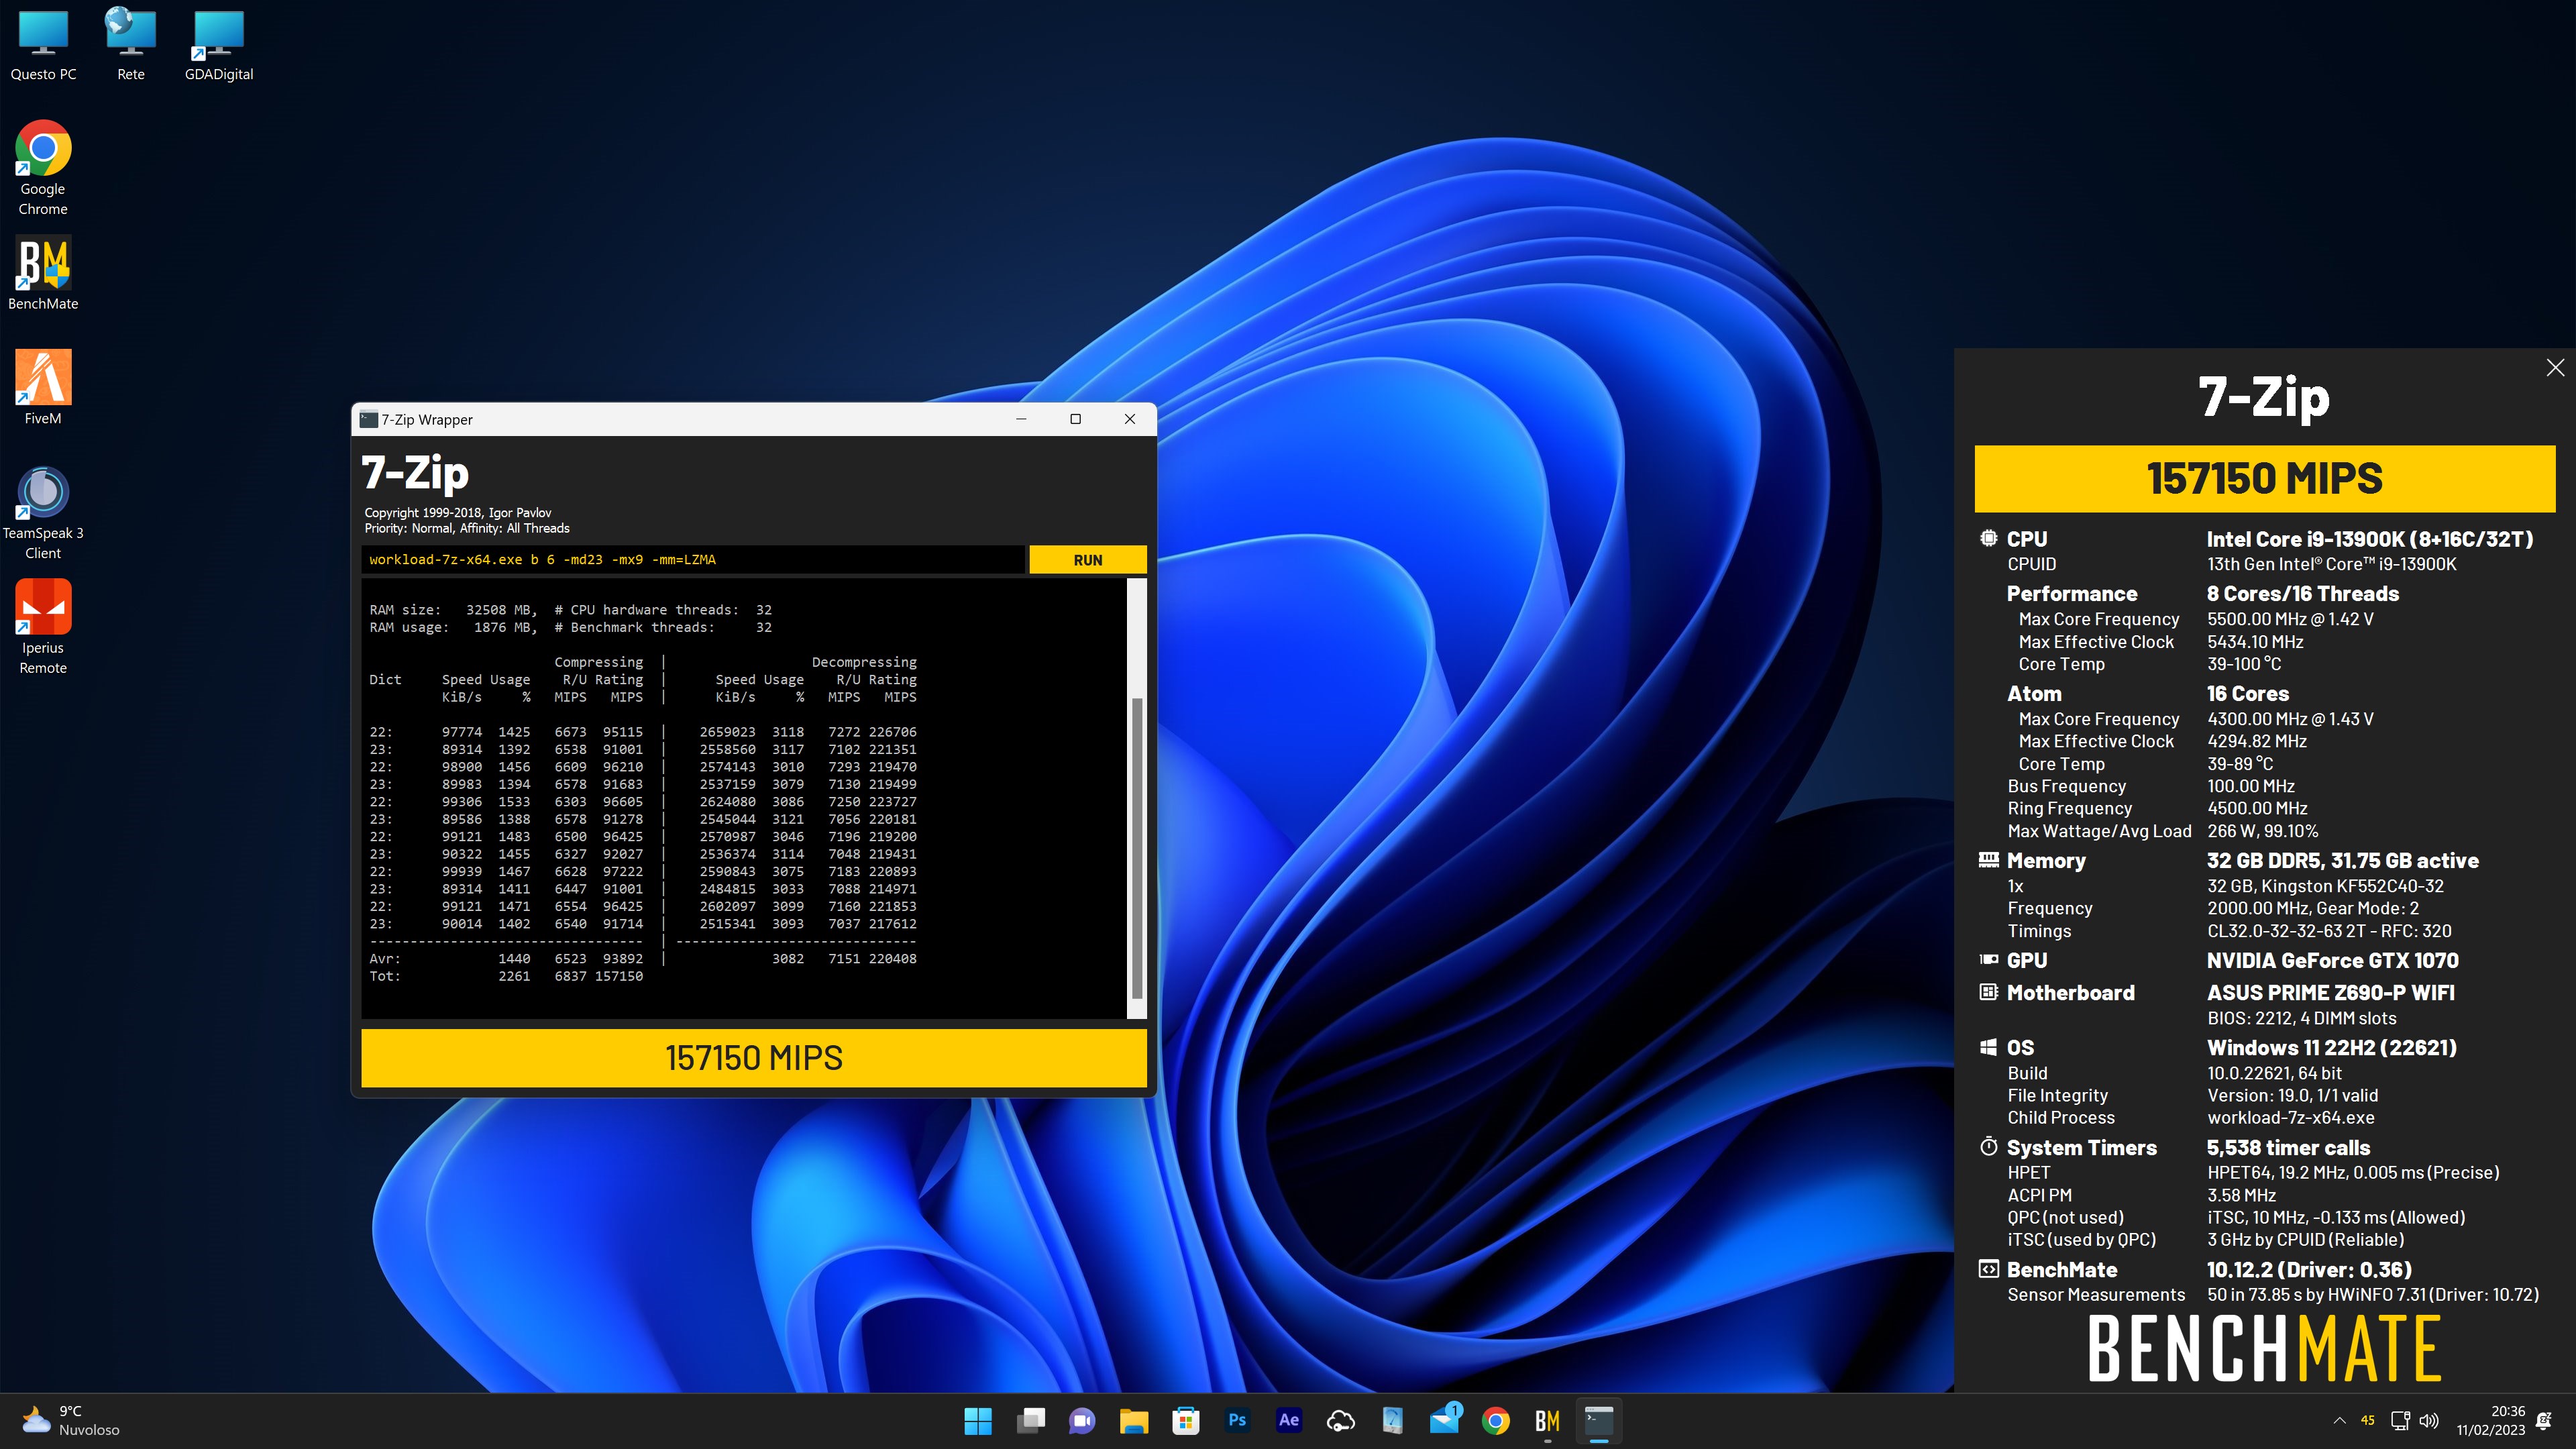Switch to the 7-Zip console taskbar icon
This screenshot has height=1449, width=2576.
(1599, 1420)
